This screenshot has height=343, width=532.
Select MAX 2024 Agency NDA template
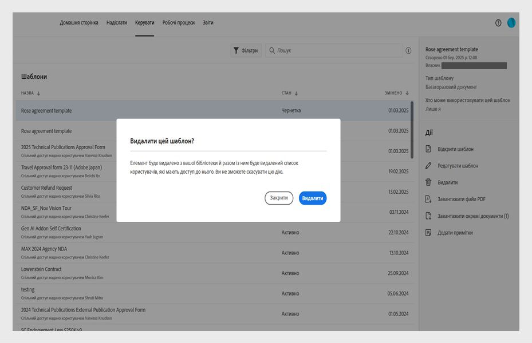pyautogui.click(x=215, y=253)
